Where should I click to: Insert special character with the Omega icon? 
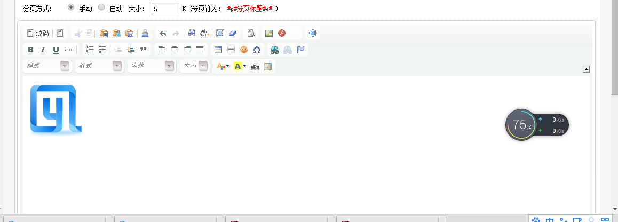coord(257,50)
